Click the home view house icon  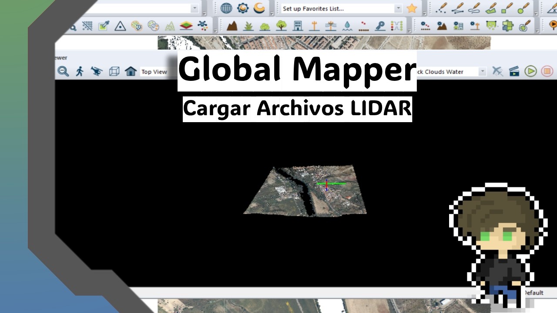tap(131, 71)
